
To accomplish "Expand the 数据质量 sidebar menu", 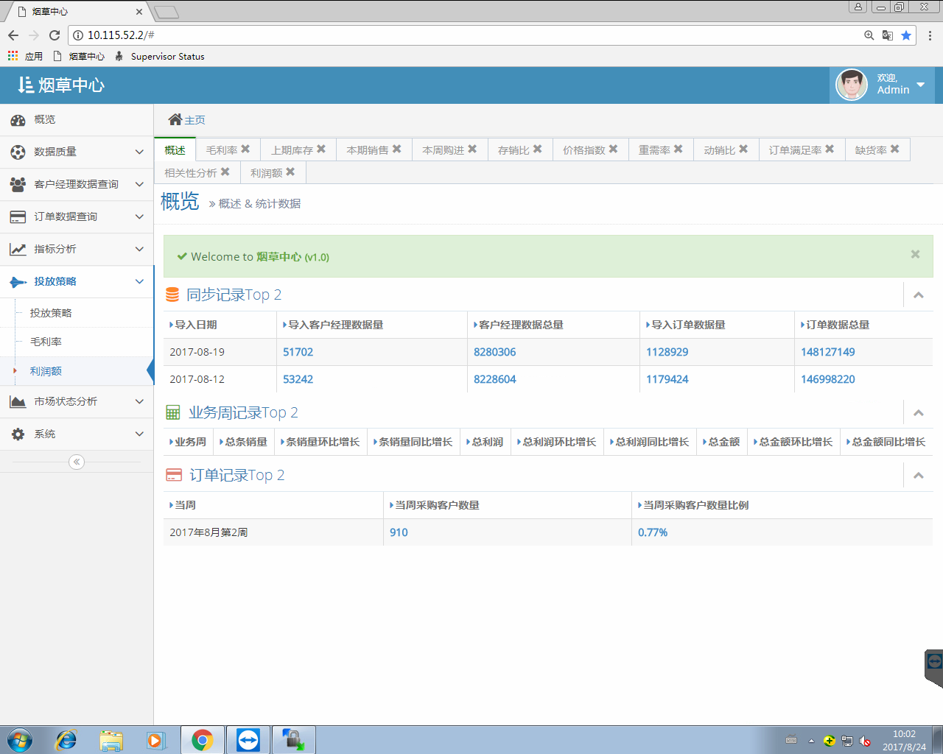I will [77, 152].
